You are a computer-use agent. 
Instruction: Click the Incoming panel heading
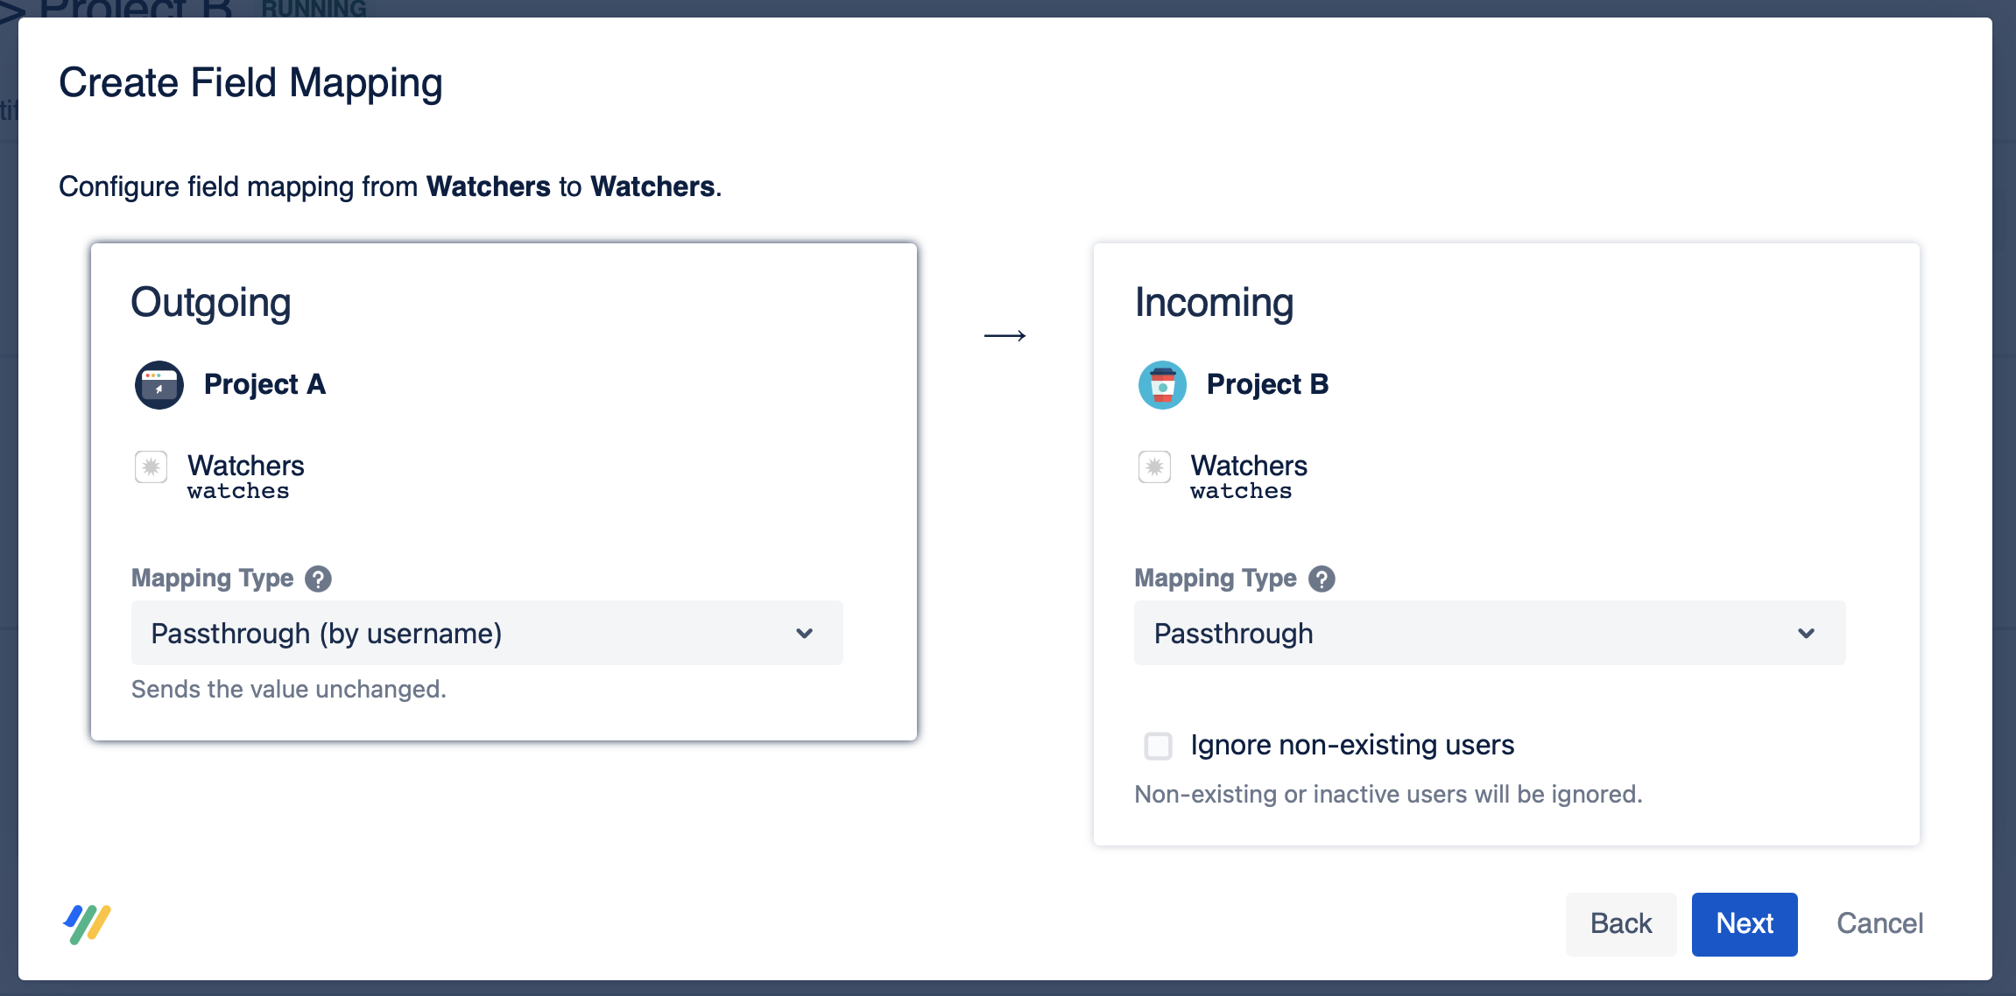point(1214,303)
